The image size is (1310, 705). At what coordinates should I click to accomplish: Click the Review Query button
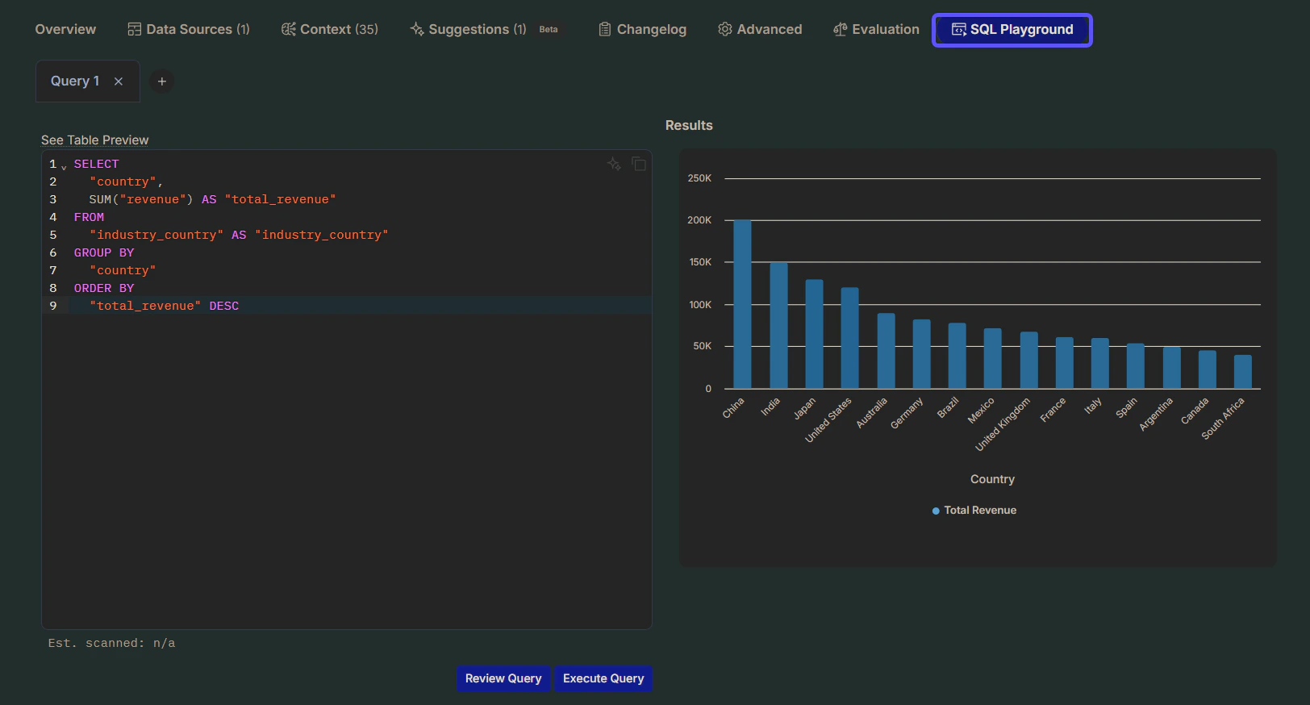point(503,678)
